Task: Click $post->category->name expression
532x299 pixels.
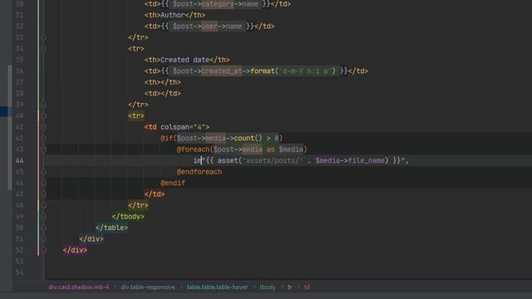Action: tap(215, 4)
